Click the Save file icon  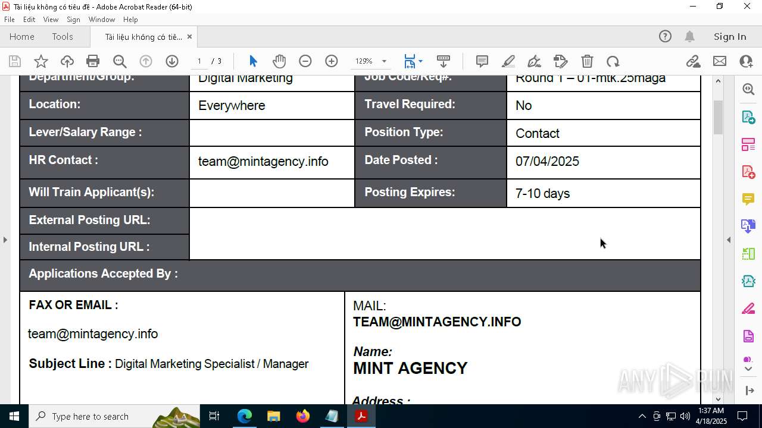15,61
